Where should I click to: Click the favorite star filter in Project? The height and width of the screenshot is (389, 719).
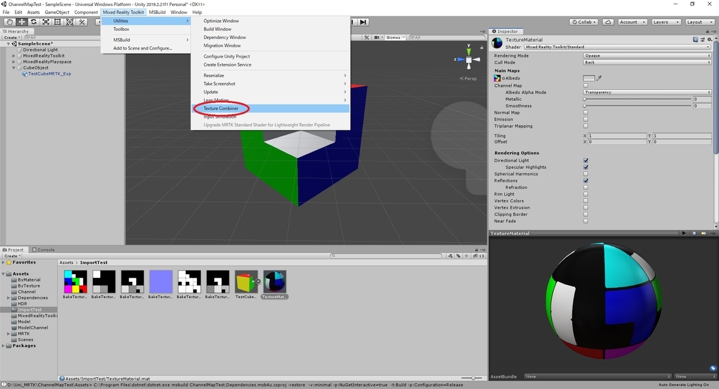pyautogui.click(x=466, y=256)
